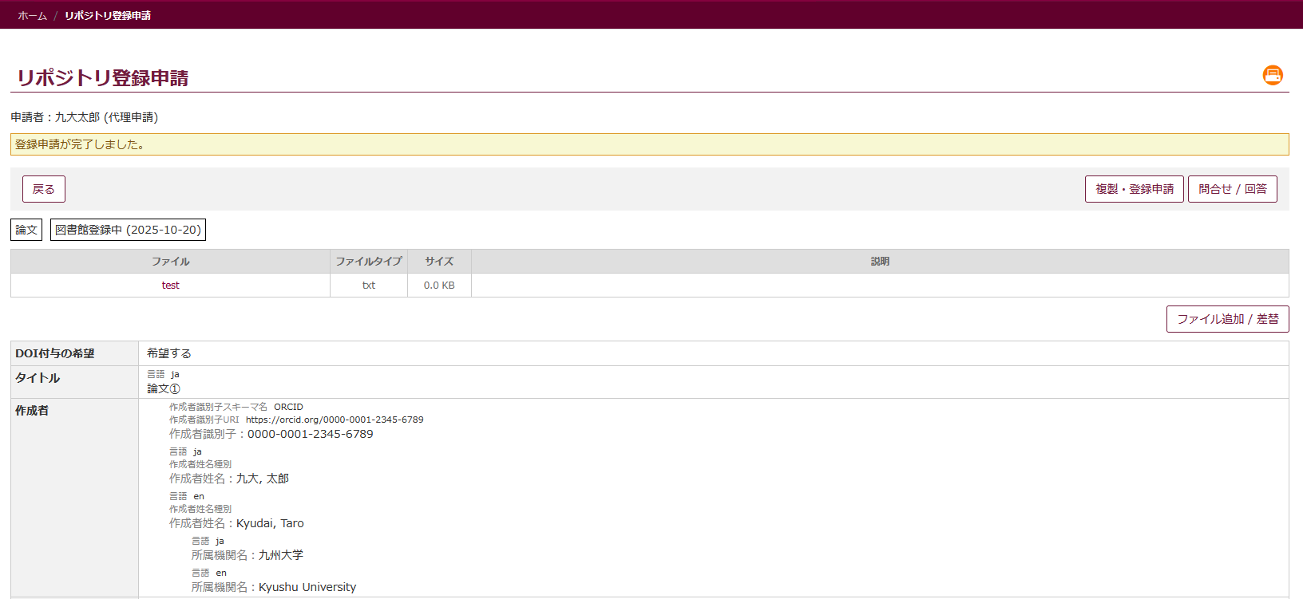
Task: Click the ORCID URI https://orcid.org/0000-0001-2345-6789
Action: click(335, 420)
